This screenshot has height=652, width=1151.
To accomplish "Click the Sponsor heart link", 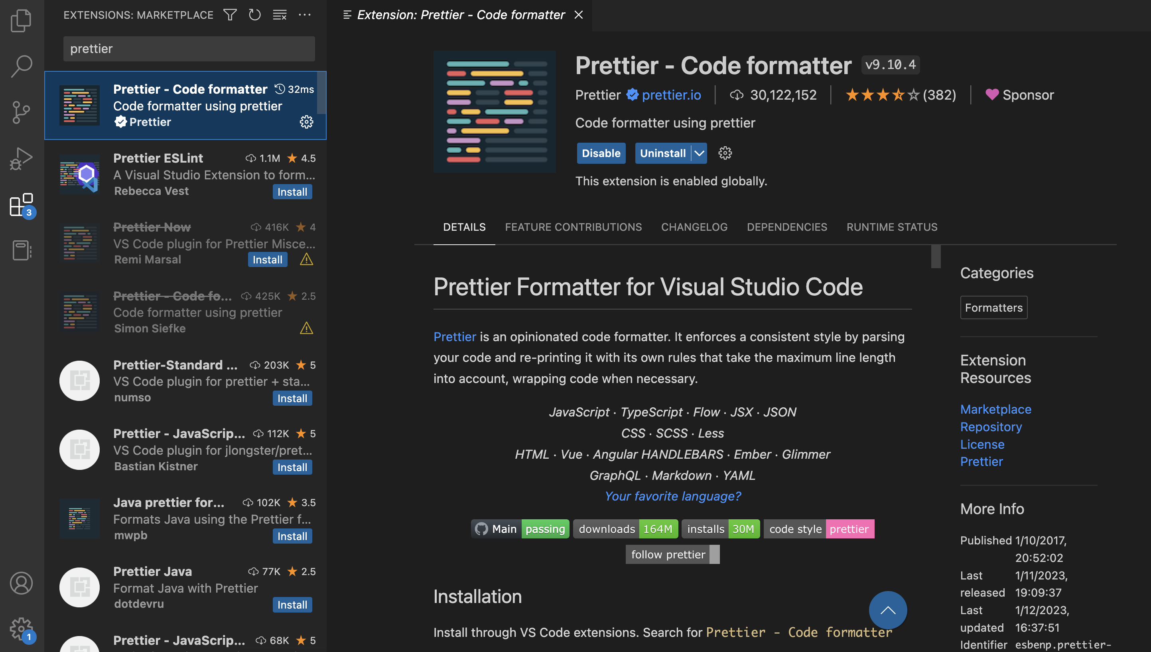I will click(1019, 95).
